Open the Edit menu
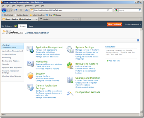This screenshot has height=118, width=144. click(x=8, y=6)
